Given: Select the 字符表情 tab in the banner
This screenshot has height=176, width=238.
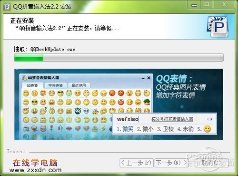Looking at the screenshot, I should [x=55, y=85].
